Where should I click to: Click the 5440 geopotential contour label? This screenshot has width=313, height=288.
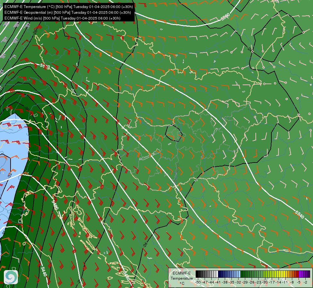[x=44, y=271]
